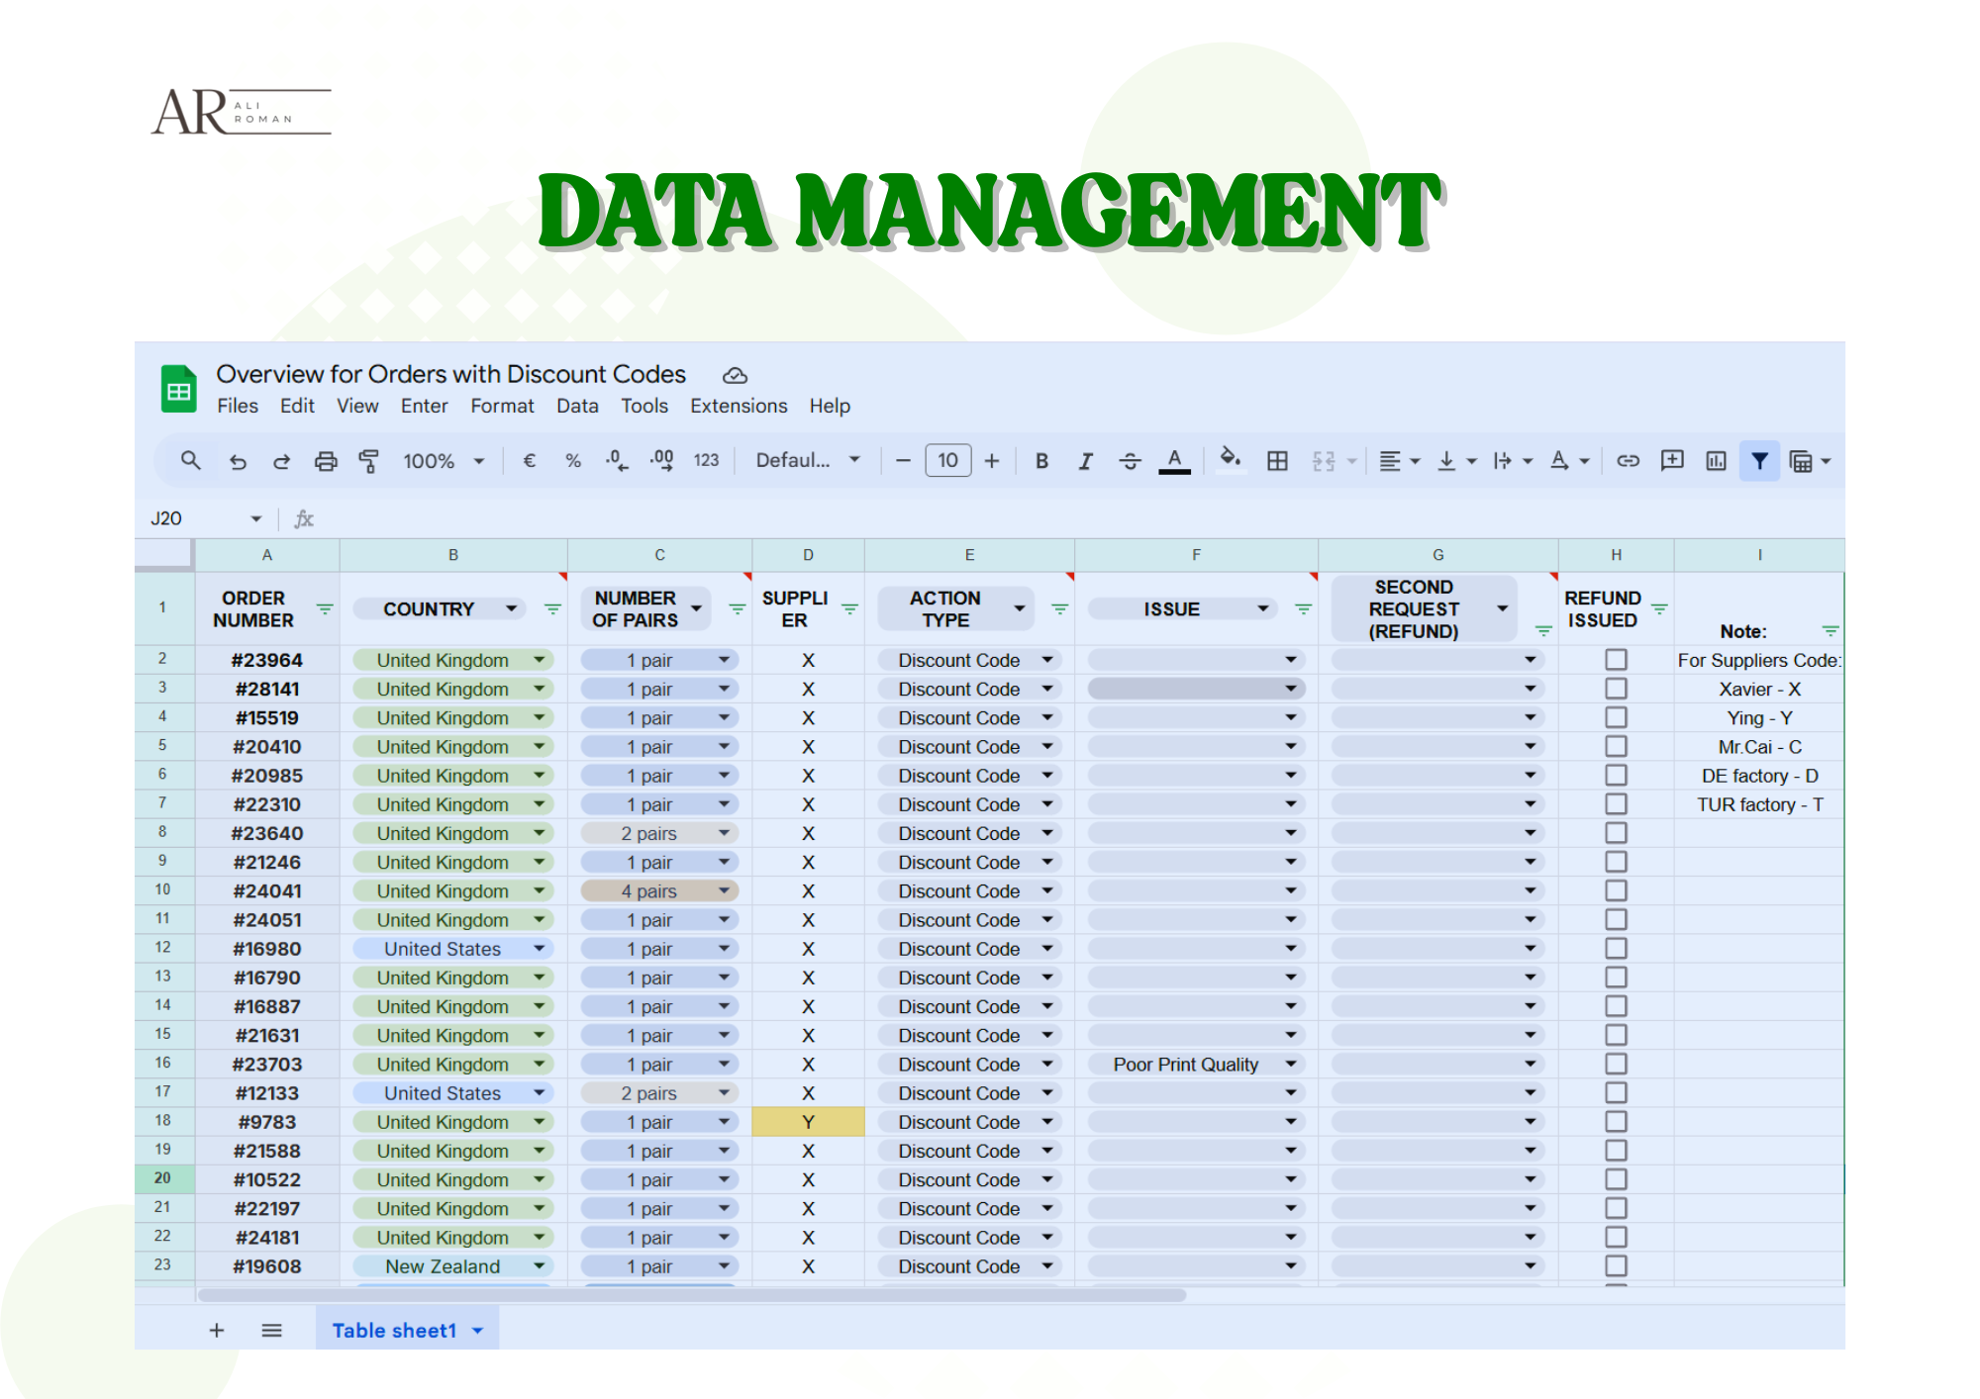Click the insert link icon
The height and width of the screenshot is (1399, 1980).
pos(1628,461)
